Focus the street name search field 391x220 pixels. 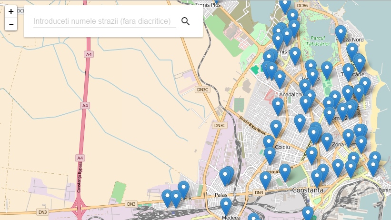(x=104, y=21)
